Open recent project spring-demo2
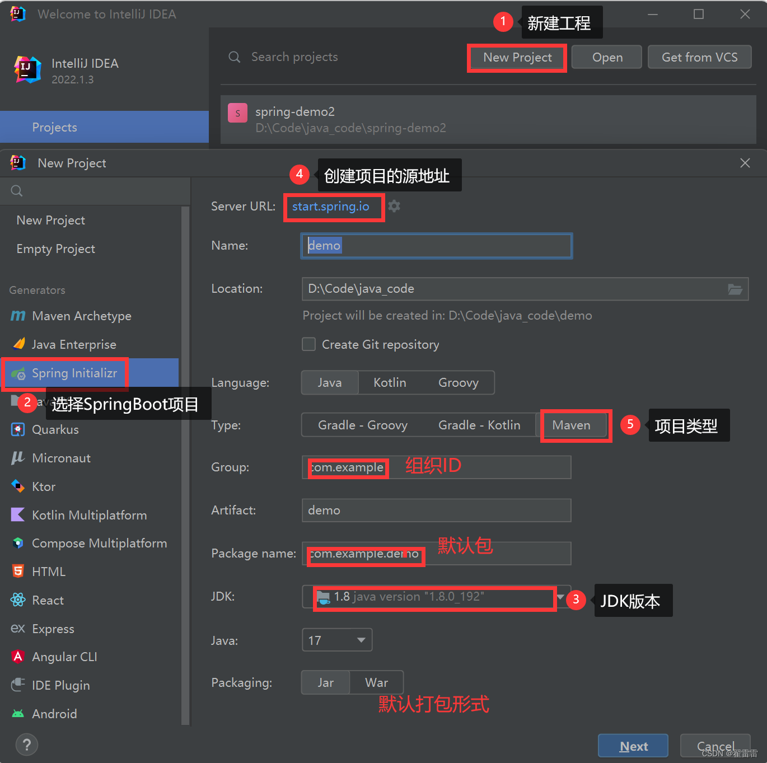Viewport: 767px width, 763px height. [488, 120]
